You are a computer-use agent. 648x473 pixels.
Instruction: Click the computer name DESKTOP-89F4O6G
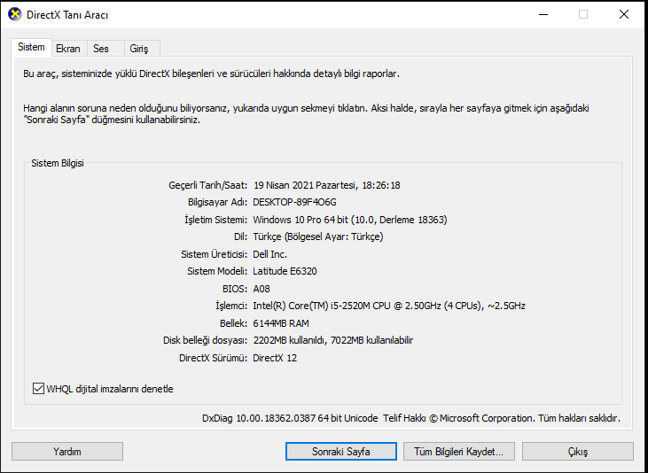pos(294,203)
